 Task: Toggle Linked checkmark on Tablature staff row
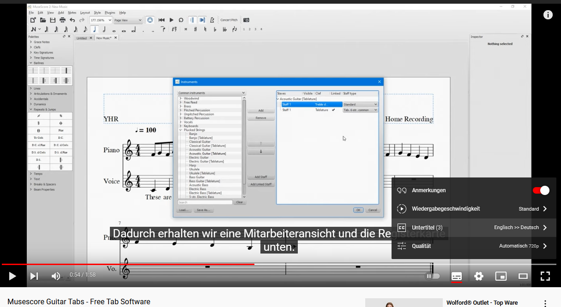(333, 110)
